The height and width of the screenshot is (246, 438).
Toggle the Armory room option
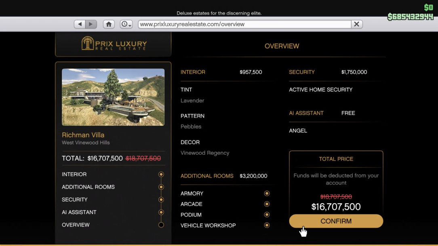click(x=267, y=193)
